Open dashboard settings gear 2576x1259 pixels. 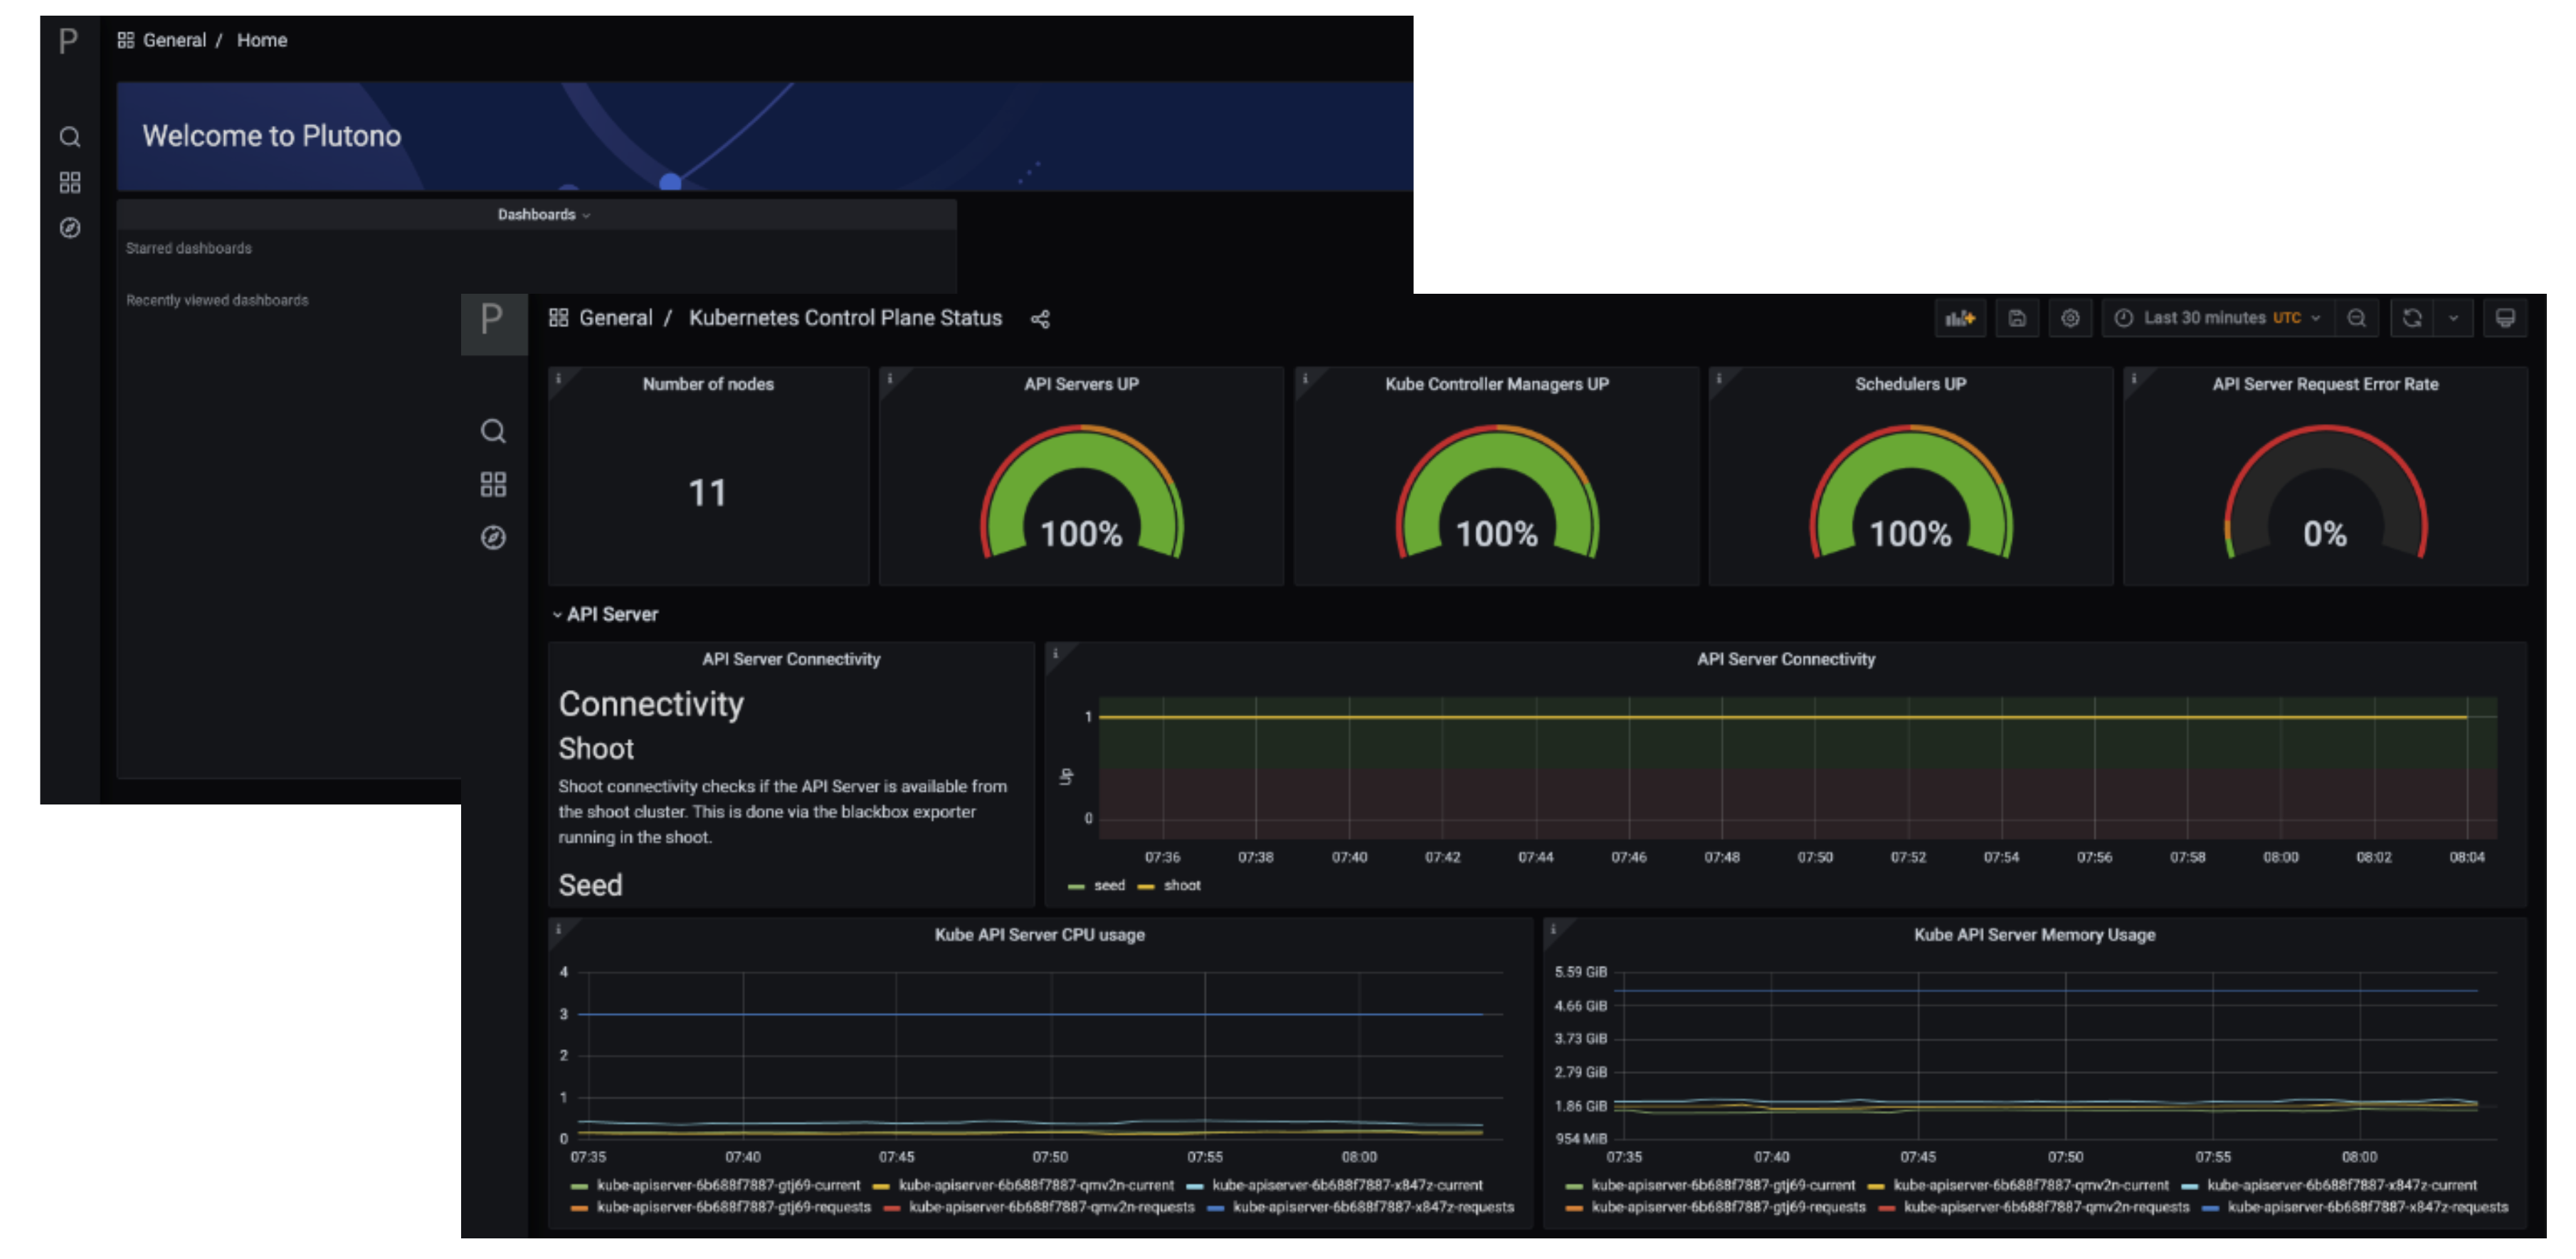(x=2070, y=318)
